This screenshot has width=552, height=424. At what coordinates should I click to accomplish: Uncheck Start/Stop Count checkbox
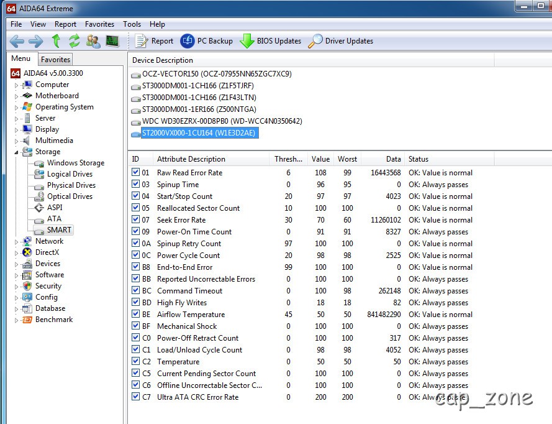tap(135, 196)
